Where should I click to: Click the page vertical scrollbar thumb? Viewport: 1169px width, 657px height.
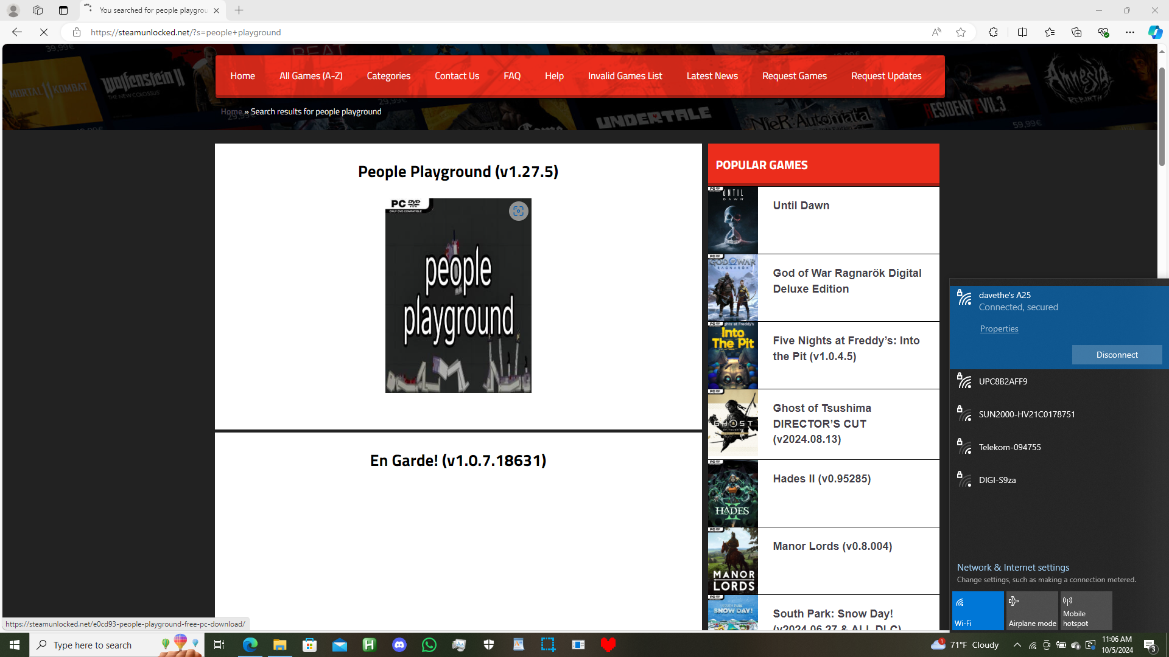[x=1162, y=116]
